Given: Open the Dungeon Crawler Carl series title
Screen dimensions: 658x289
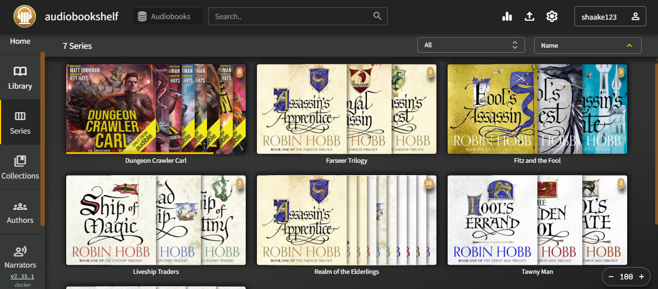Looking at the screenshot, I should 156,160.
